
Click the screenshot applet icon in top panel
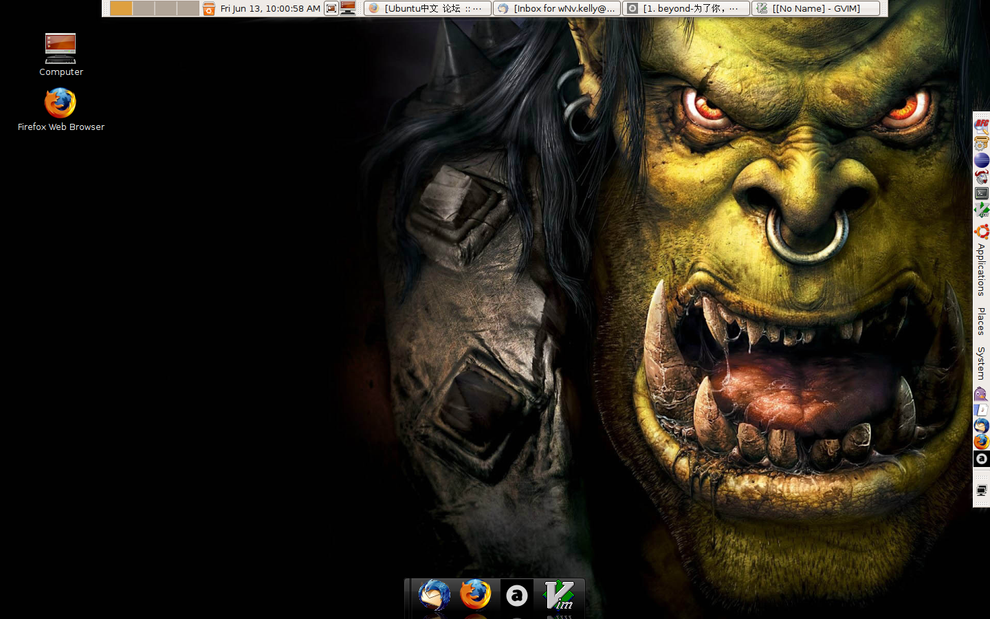coord(331,8)
